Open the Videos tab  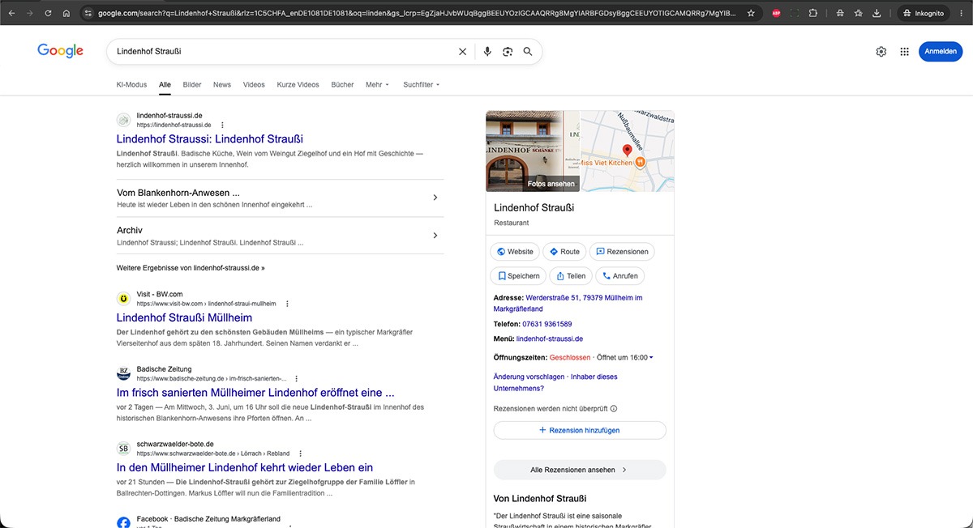click(254, 84)
